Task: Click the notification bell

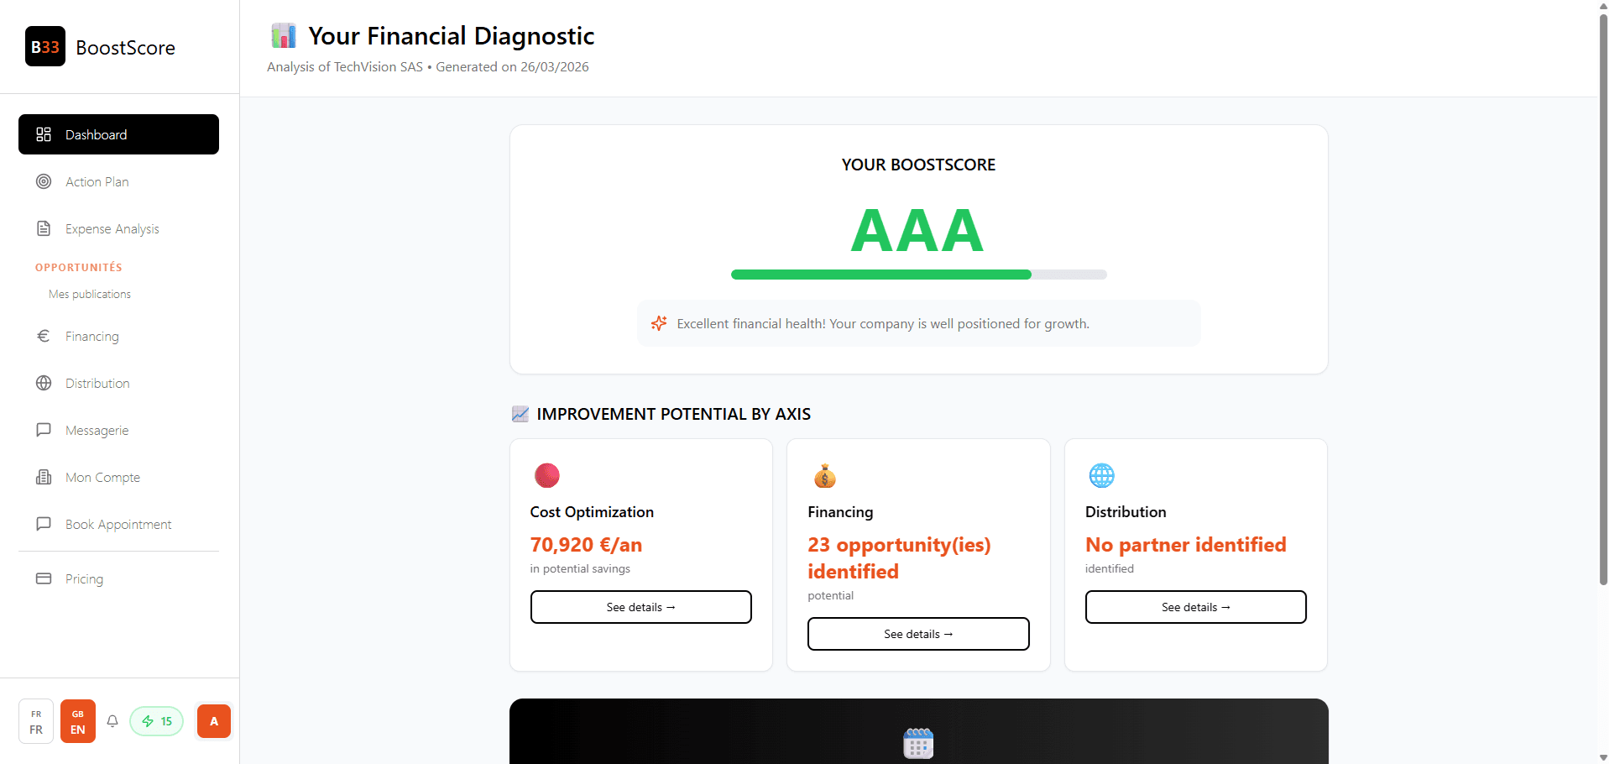Action: pos(112,721)
